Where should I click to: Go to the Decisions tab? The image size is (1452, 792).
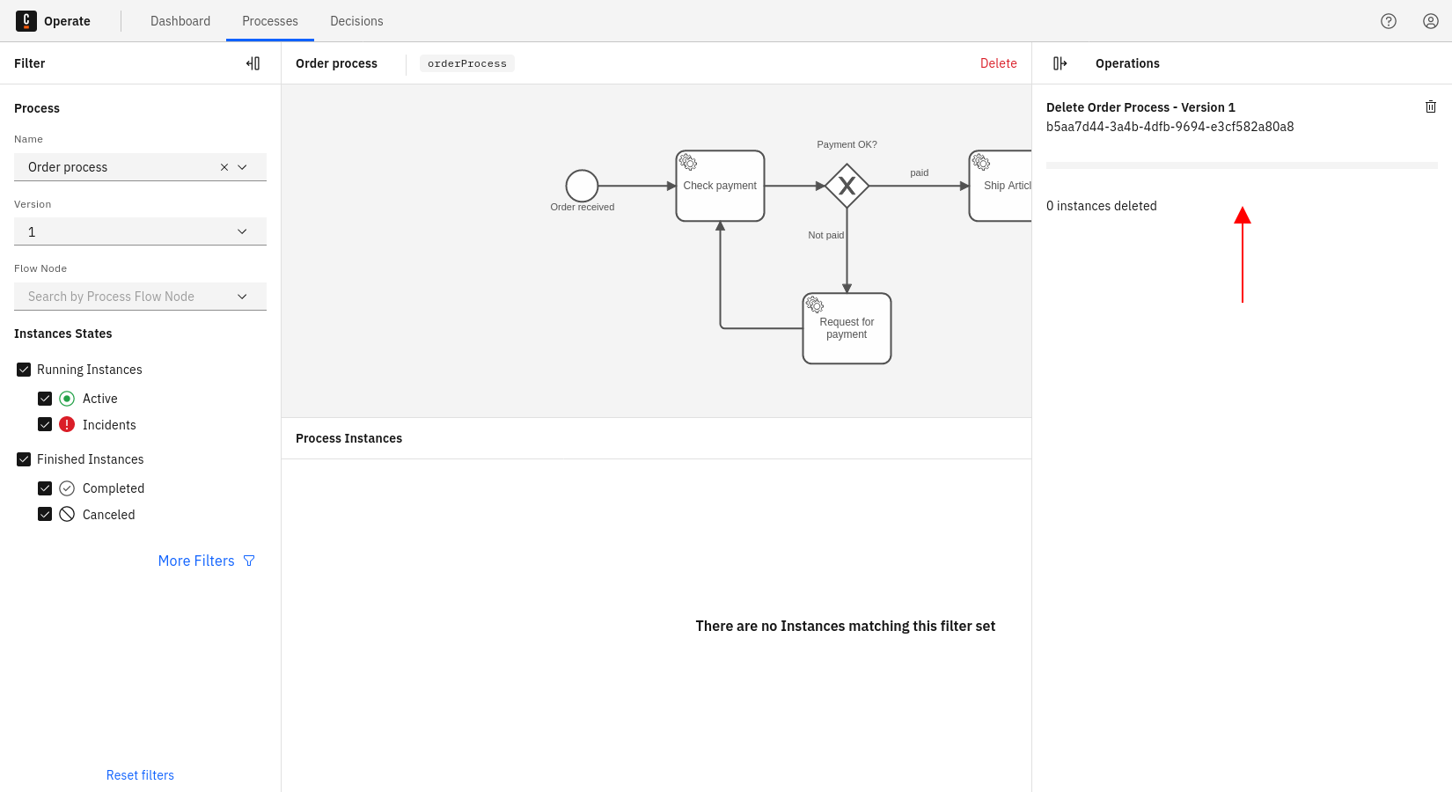356,21
